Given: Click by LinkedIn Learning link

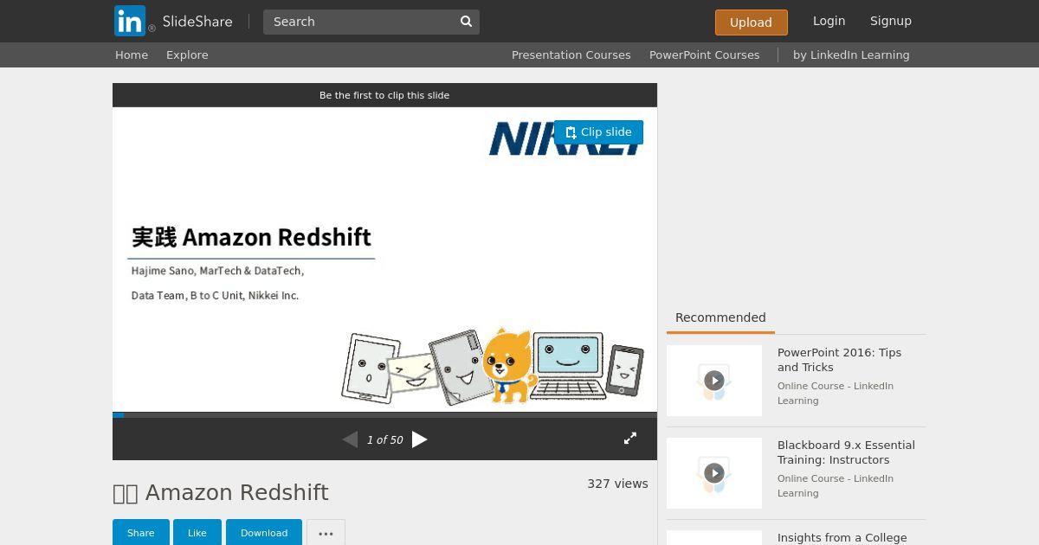Looking at the screenshot, I should 851,54.
